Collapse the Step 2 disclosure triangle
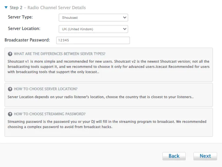Screen dimensions: 222x167 point(6,7)
